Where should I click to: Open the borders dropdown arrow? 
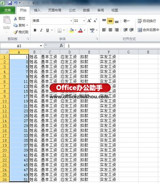point(64,30)
